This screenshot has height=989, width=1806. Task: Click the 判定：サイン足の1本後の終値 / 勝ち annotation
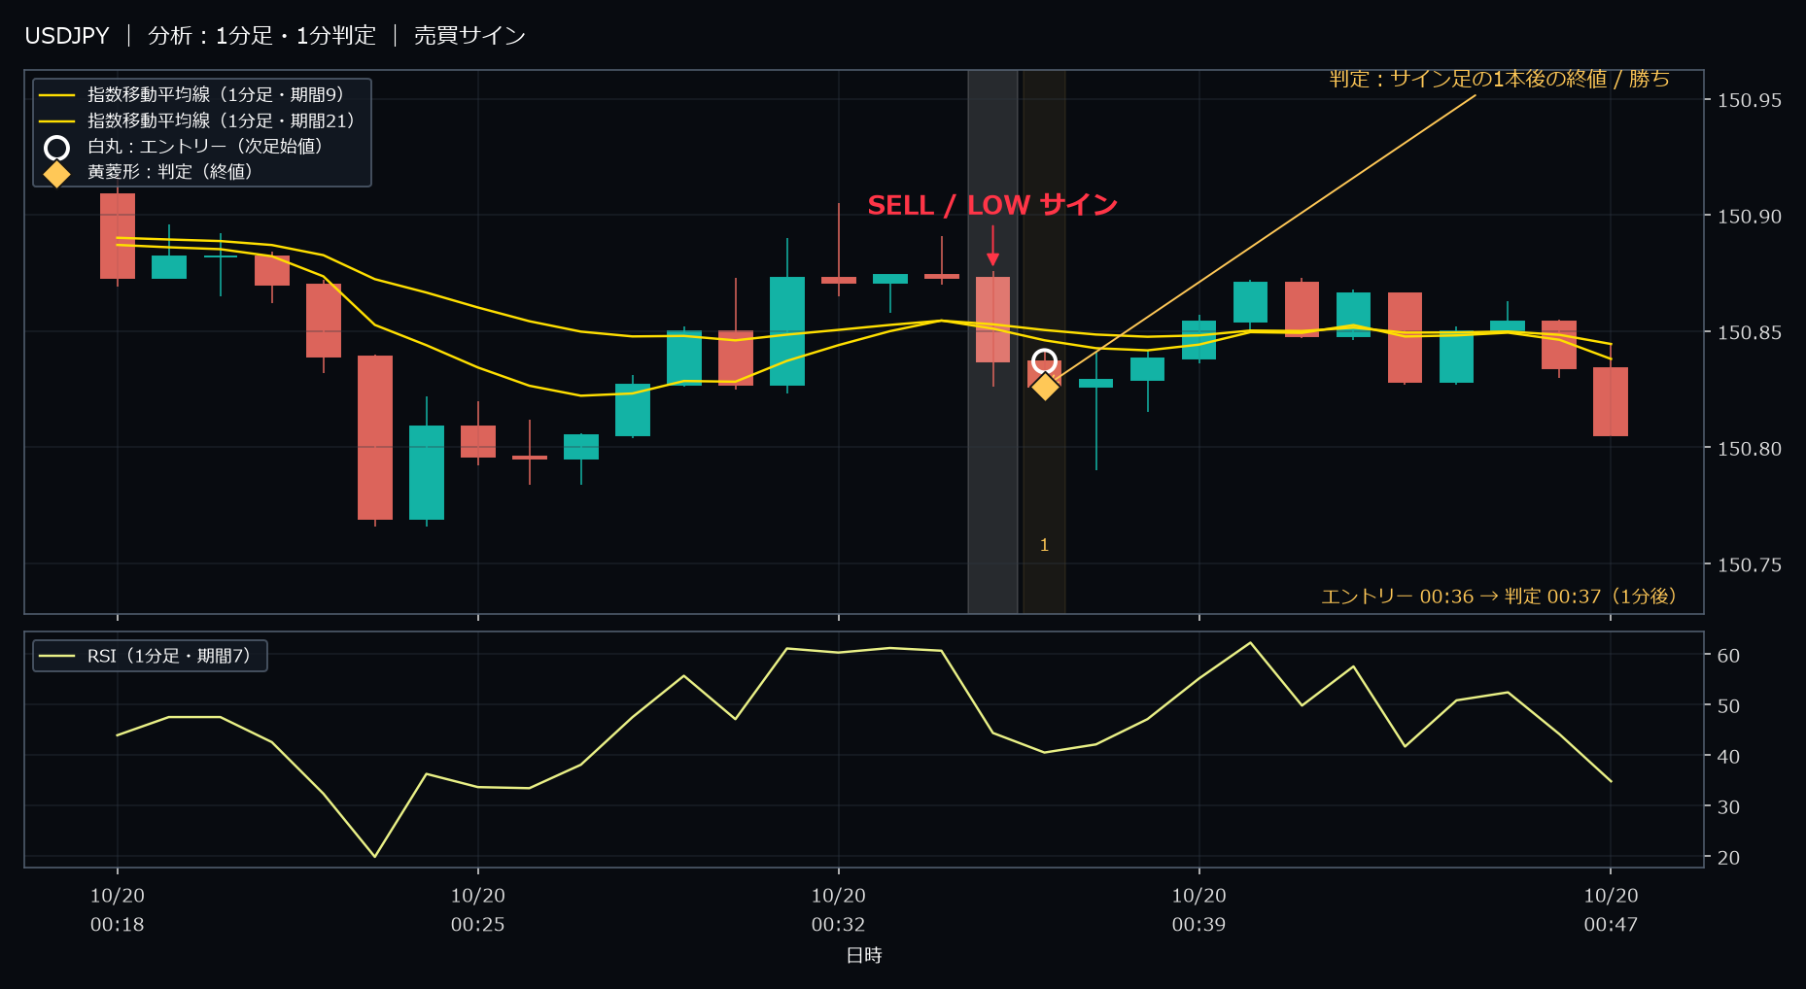pyautogui.click(x=1500, y=79)
